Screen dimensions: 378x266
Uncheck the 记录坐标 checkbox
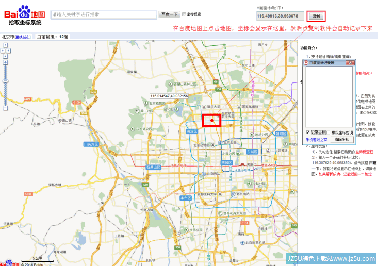coord(308,132)
